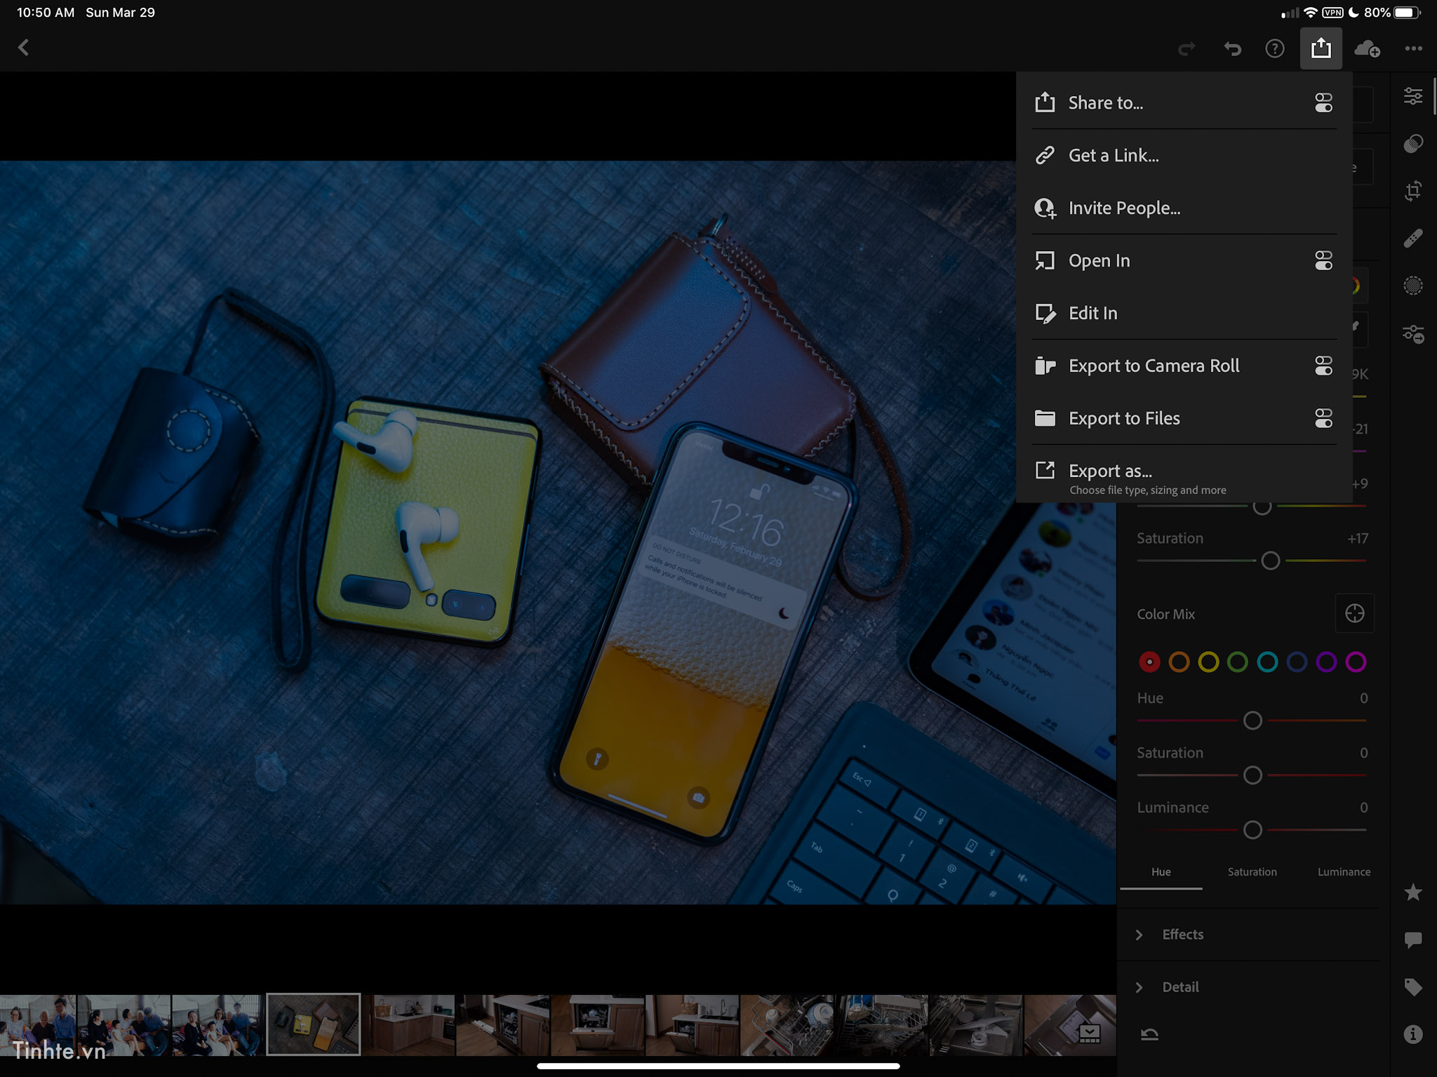This screenshot has width=1437, height=1077.
Task: Select the orange color channel
Action: (x=1179, y=662)
